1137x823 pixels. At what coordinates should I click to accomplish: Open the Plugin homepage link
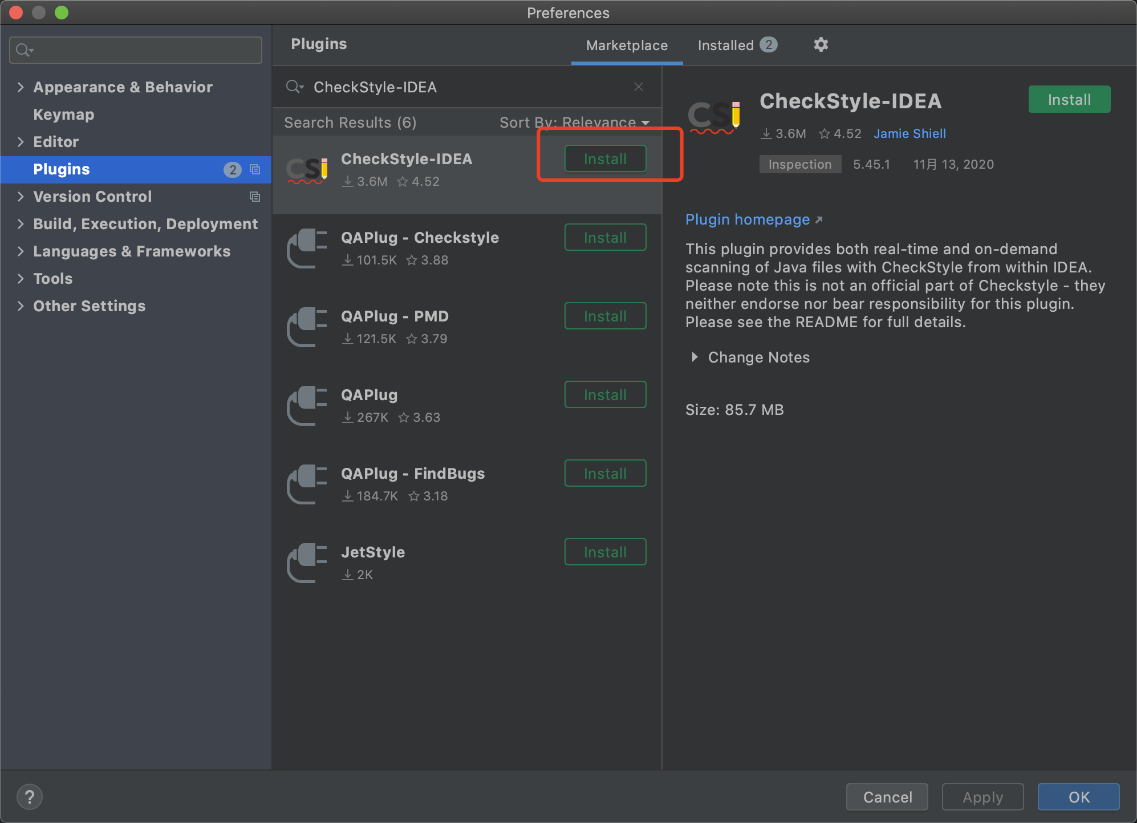coord(748,219)
